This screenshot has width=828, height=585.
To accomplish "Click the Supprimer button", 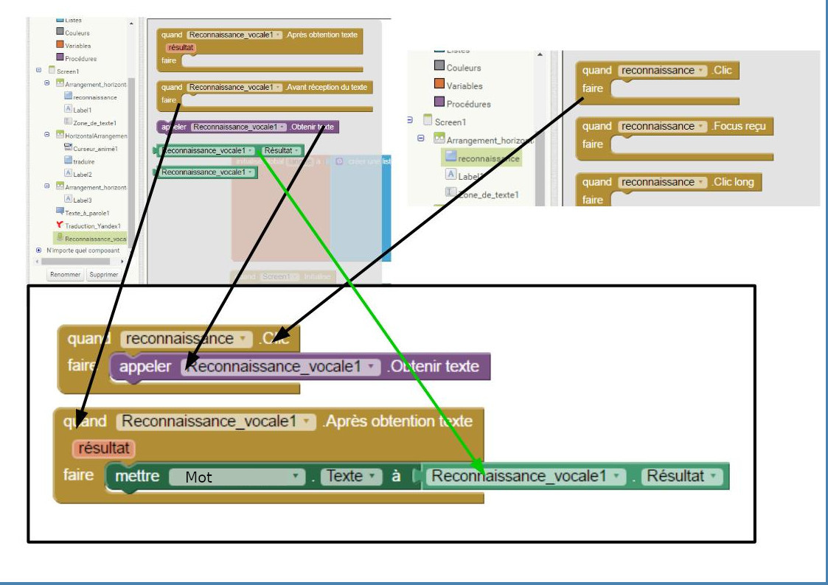I will pos(103,275).
